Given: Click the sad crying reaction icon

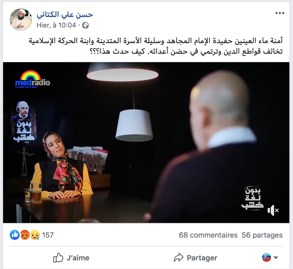Looking at the screenshot, I should tap(35, 235).
